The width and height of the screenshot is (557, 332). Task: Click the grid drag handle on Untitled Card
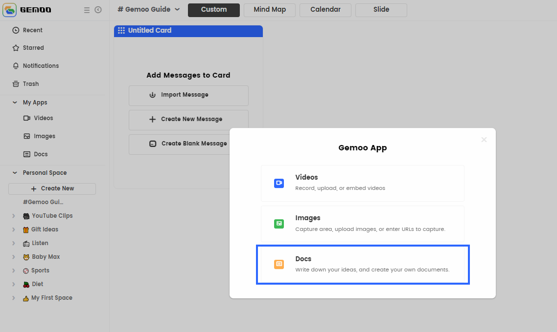(121, 30)
